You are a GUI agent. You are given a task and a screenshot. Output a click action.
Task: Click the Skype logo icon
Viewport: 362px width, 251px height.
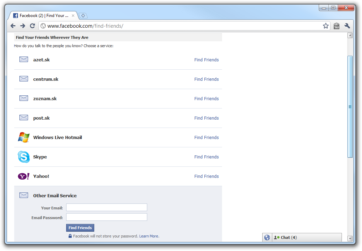coord(24,157)
